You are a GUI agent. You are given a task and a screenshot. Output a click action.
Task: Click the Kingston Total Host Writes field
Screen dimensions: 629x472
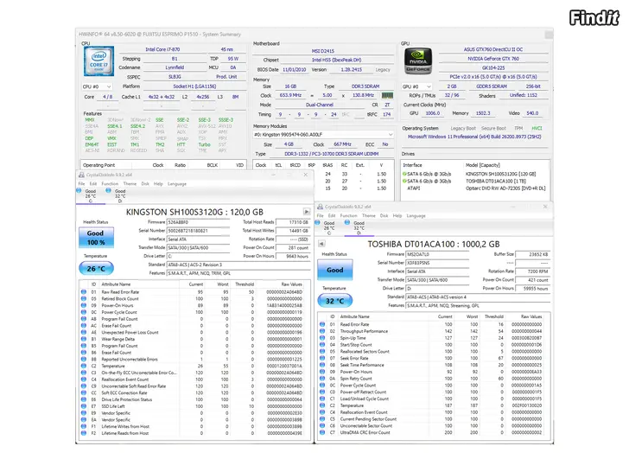point(293,231)
